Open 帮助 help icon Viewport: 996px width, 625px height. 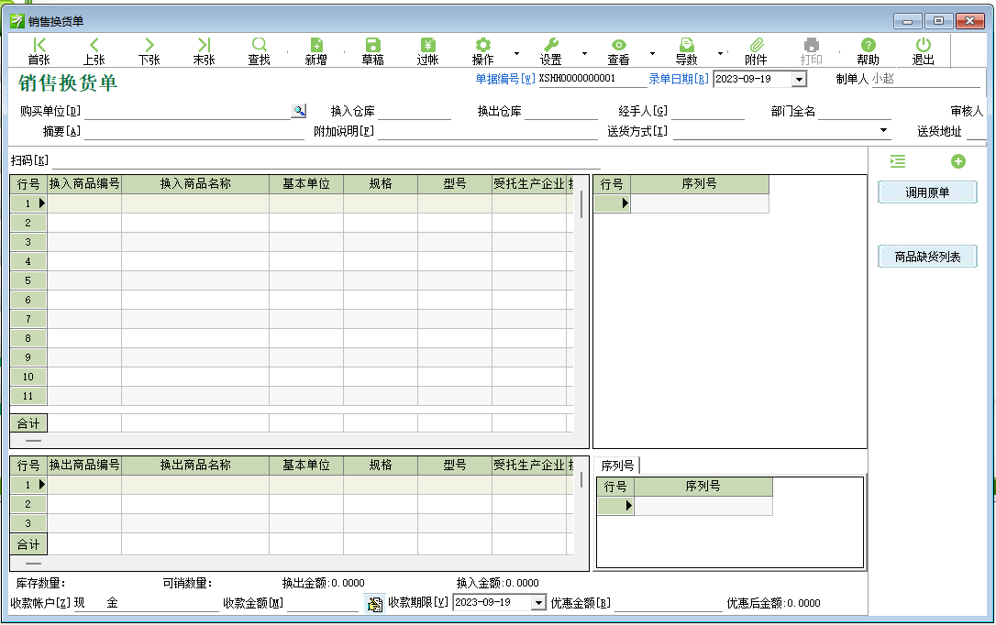(x=868, y=51)
